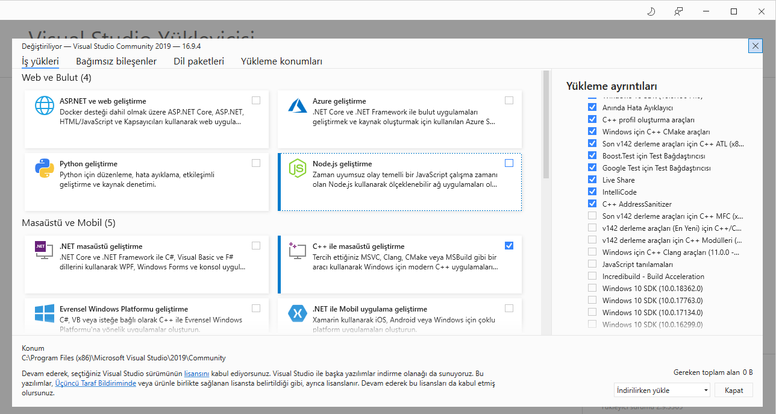Click the Evrensel Windows Platformu logo icon

coord(45,313)
